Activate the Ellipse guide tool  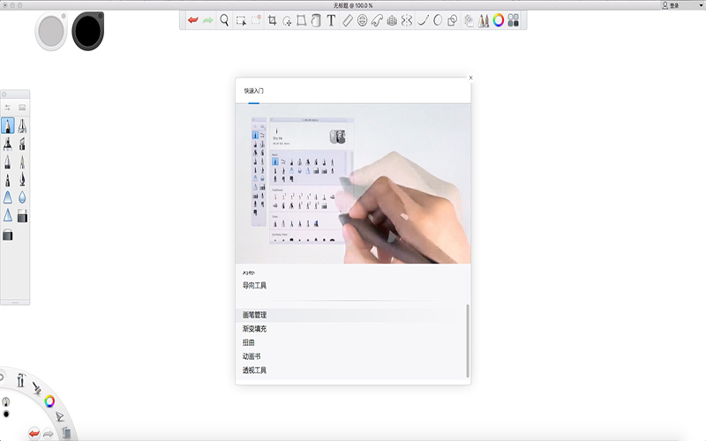click(362, 20)
